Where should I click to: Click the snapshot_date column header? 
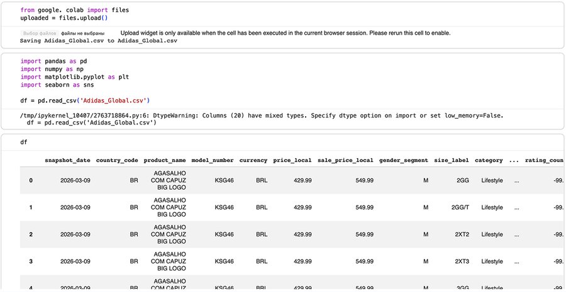pos(67,160)
